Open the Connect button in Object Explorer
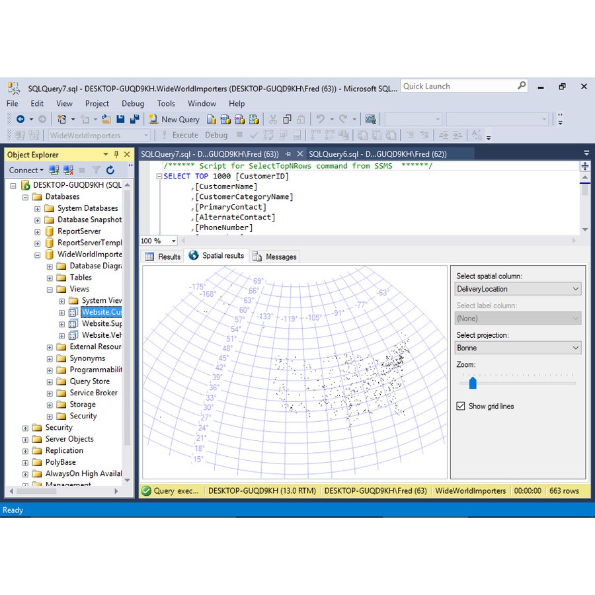 tap(26, 171)
